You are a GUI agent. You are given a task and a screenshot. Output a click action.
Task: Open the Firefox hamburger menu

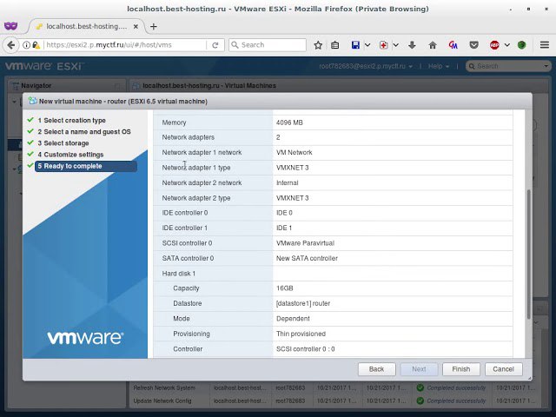pyautogui.click(x=545, y=45)
